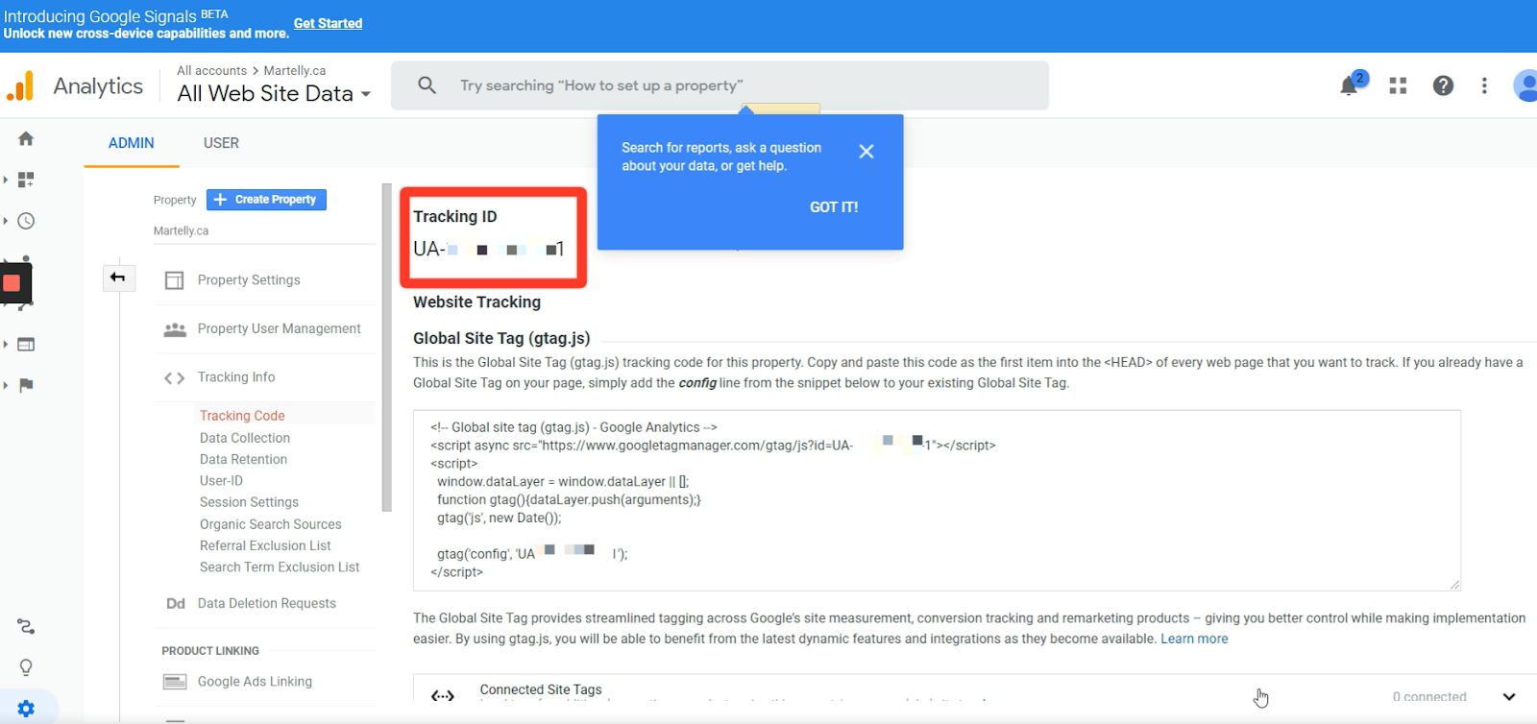Click inside the gtag.js code snippet box
The width and height of the screenshot is (1537, 724).
pos(937,500)
